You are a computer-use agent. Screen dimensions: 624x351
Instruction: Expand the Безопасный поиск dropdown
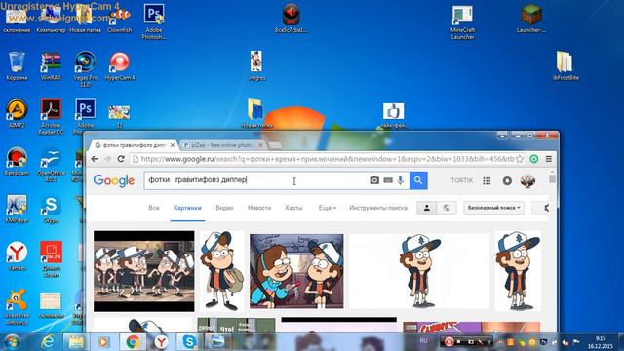[x=493, y=208]
